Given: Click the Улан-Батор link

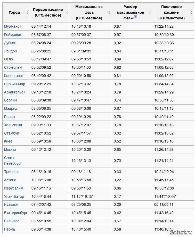Looking at the screenshot, I should coord(14,196).
